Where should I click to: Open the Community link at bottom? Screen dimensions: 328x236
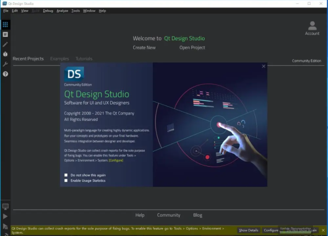pyautogui.click(x=169, y=215)
